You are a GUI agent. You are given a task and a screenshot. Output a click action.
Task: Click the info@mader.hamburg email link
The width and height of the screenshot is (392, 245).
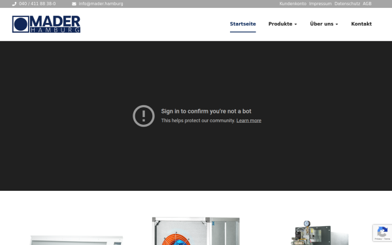(101, 4)
